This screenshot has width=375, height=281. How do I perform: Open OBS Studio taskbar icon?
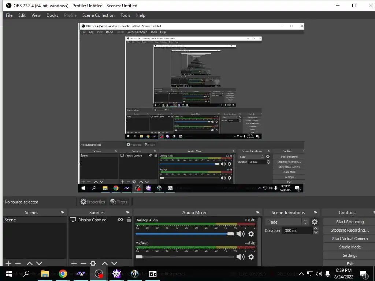(99, 274)
